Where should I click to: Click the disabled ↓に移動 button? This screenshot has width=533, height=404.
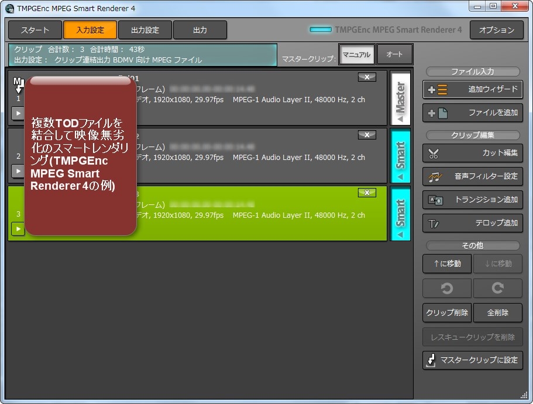[498, 263]
